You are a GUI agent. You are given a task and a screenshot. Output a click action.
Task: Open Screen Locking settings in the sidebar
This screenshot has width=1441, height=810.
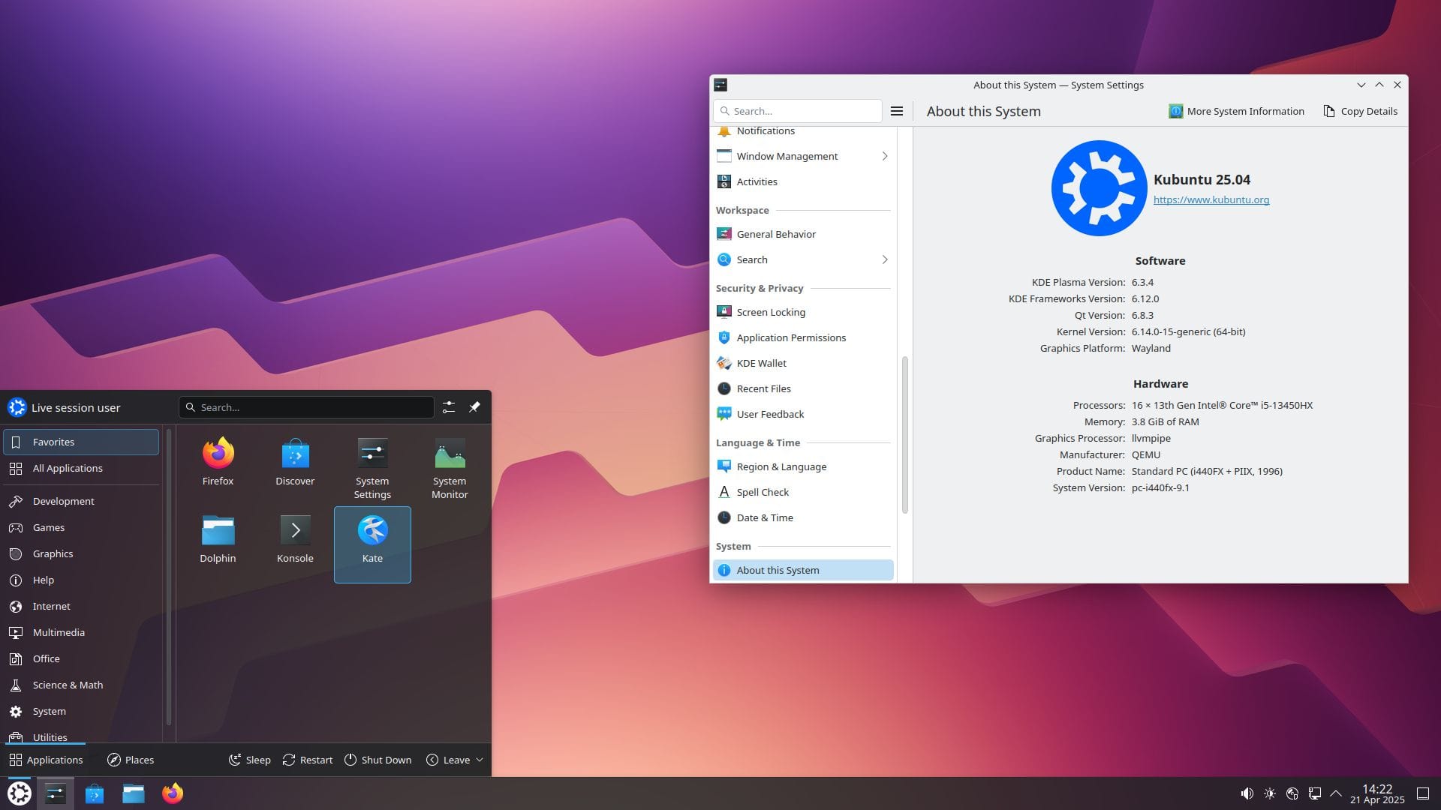(x=771, y=311)
